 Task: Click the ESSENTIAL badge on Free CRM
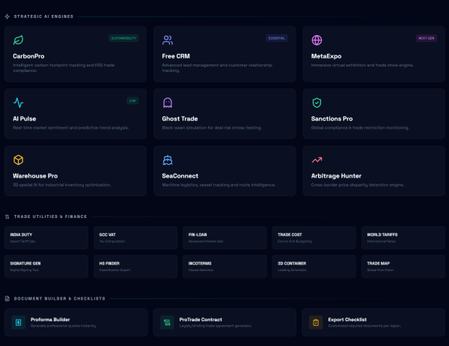(x=277, y=38)
